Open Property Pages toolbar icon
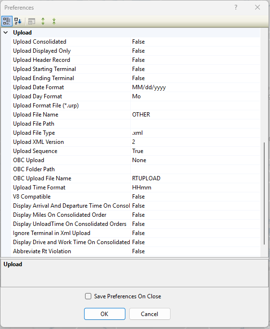Image resolution: width=270 pixels, height=329 pixels. click(x=32, y=21)
